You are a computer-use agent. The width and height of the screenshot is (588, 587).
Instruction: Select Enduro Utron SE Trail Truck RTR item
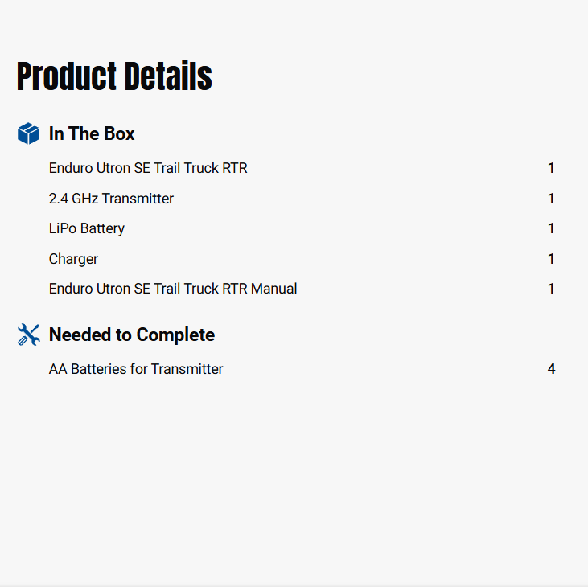point(148,168)
